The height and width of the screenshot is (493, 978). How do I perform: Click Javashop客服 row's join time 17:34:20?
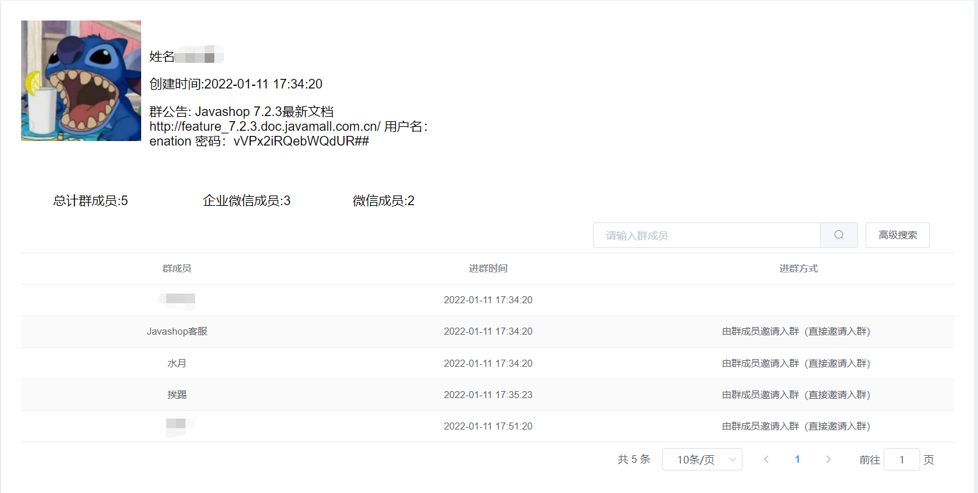pos(488,331)
